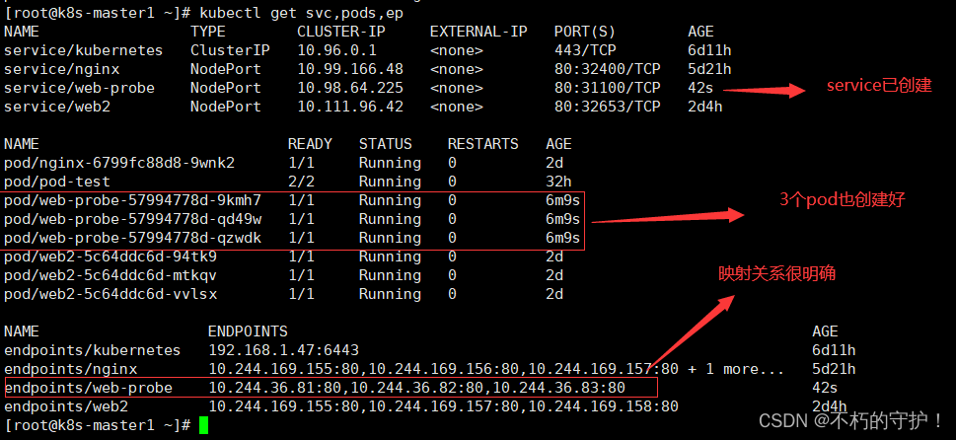The width and height of the screenshot is (956, 440).
Task: Select the "pod/pod-test" pod name
Action: (x=57, y=182)
